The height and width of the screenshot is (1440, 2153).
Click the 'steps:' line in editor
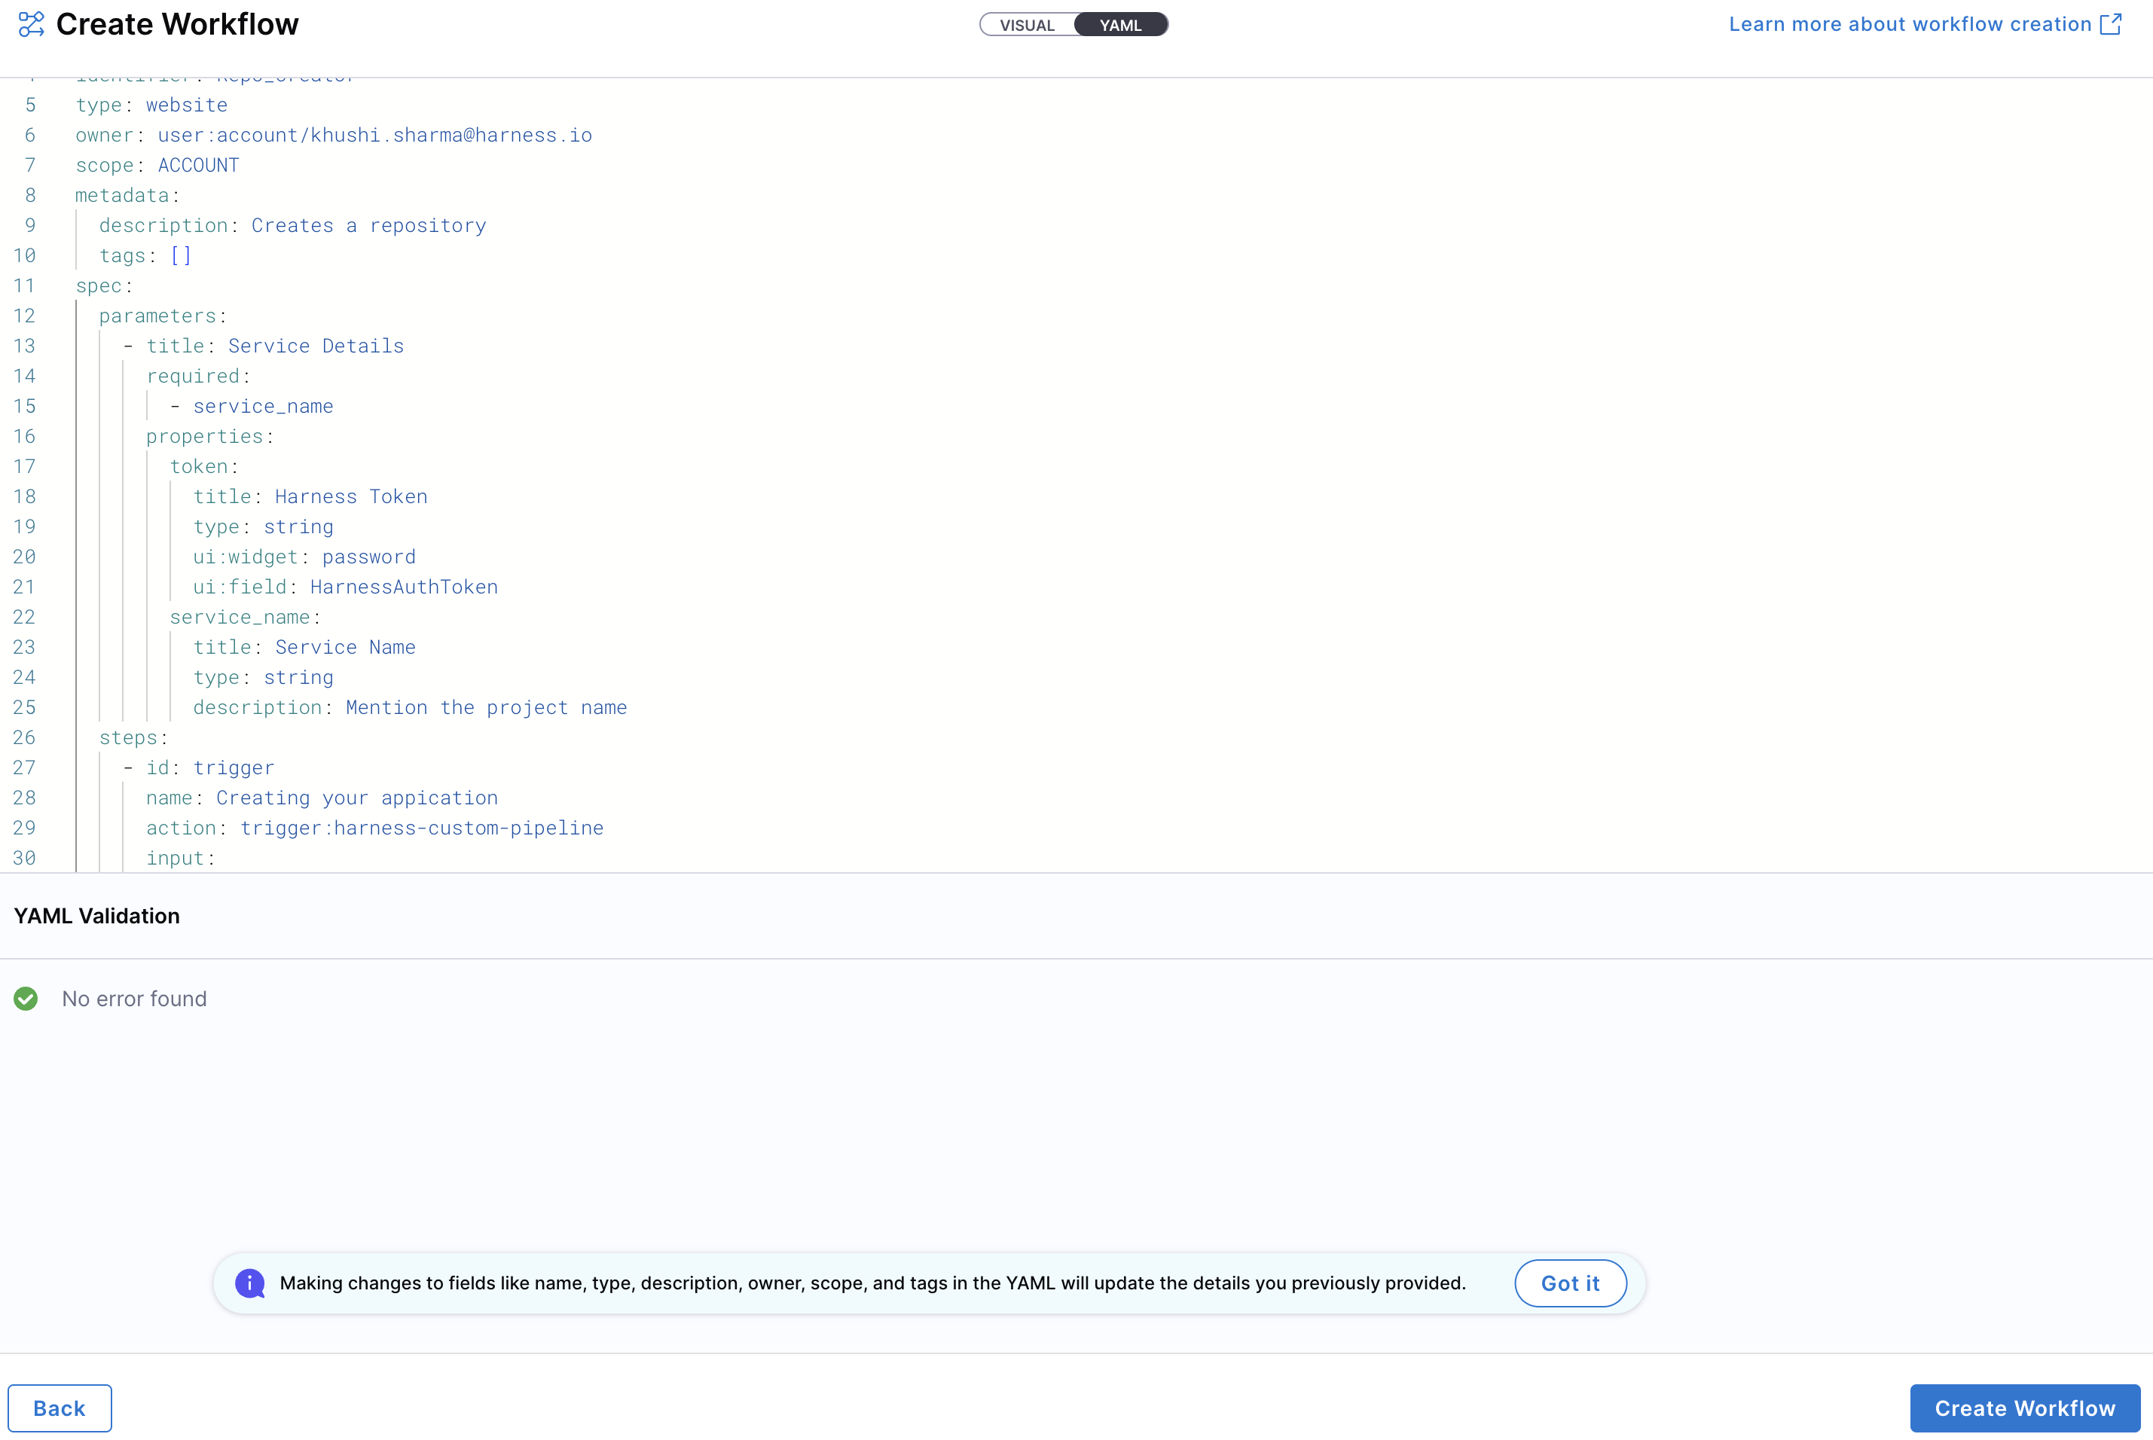click(x=133, y=737)
